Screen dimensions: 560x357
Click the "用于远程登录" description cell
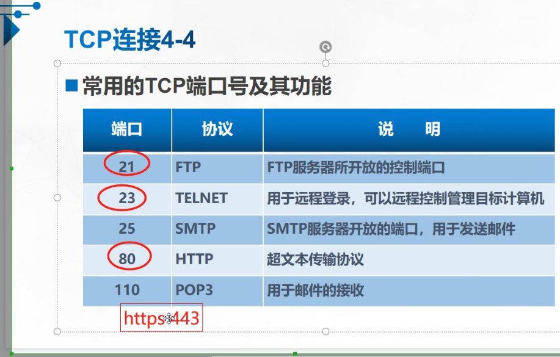[409, 199]
